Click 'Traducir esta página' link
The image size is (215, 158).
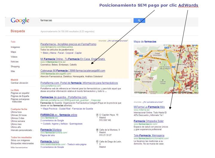77,144
